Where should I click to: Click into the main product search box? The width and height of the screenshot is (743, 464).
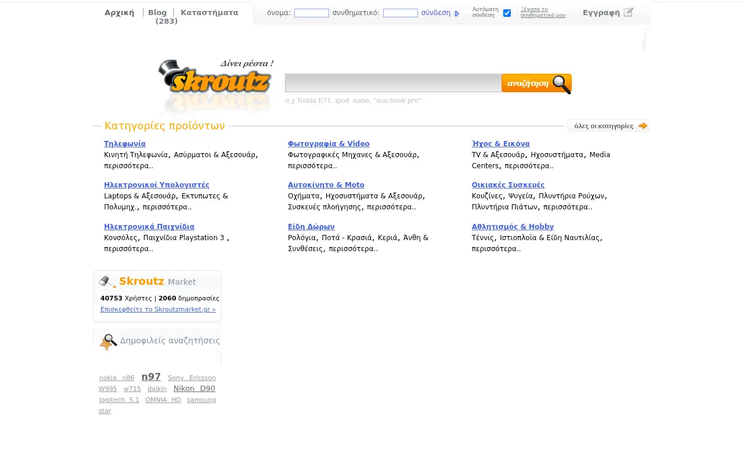coord(394,83)
